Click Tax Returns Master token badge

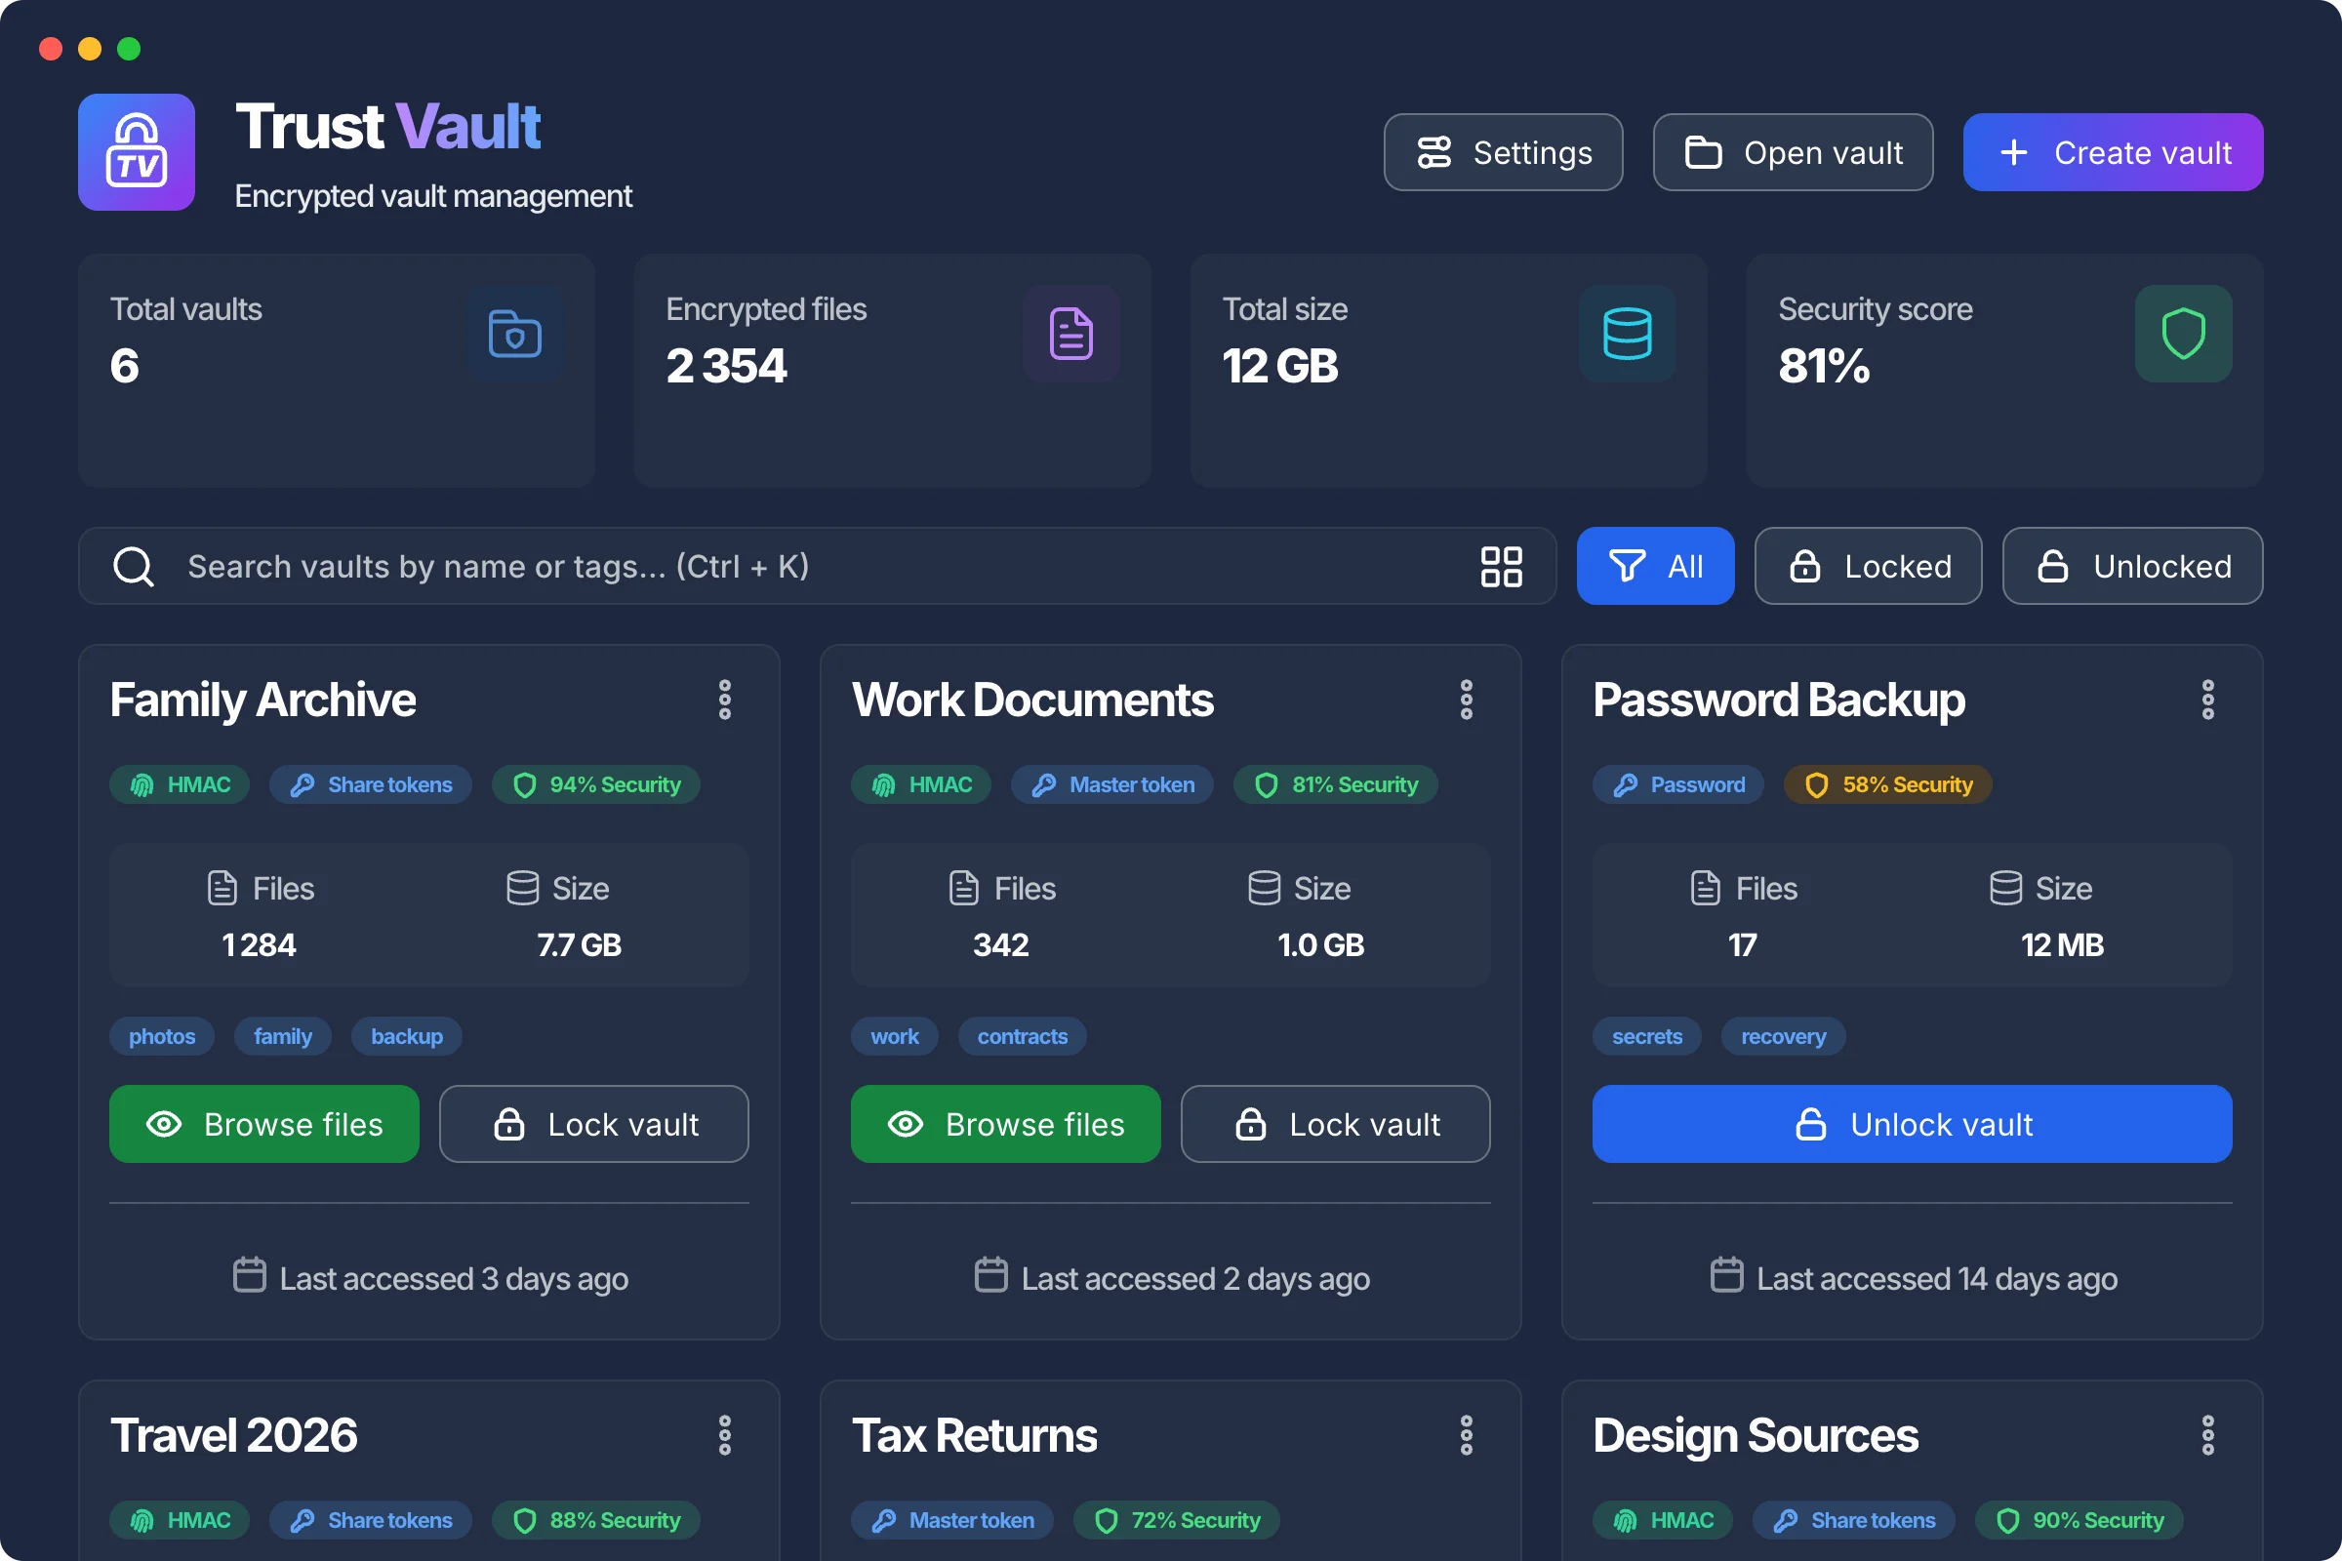tap(953, 1521)
